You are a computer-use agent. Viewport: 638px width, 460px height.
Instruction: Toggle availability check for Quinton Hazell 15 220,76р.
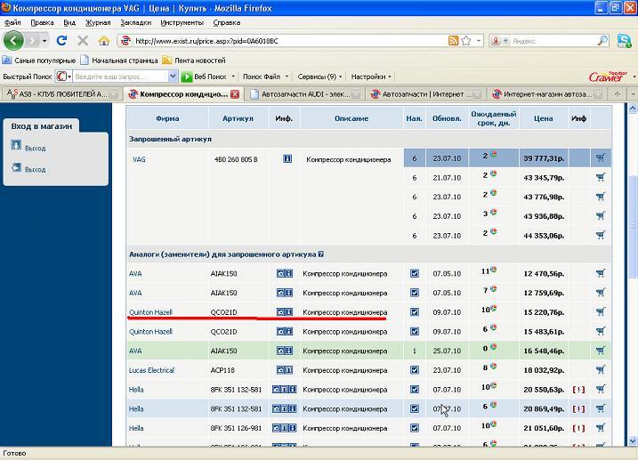pos(415,312)
